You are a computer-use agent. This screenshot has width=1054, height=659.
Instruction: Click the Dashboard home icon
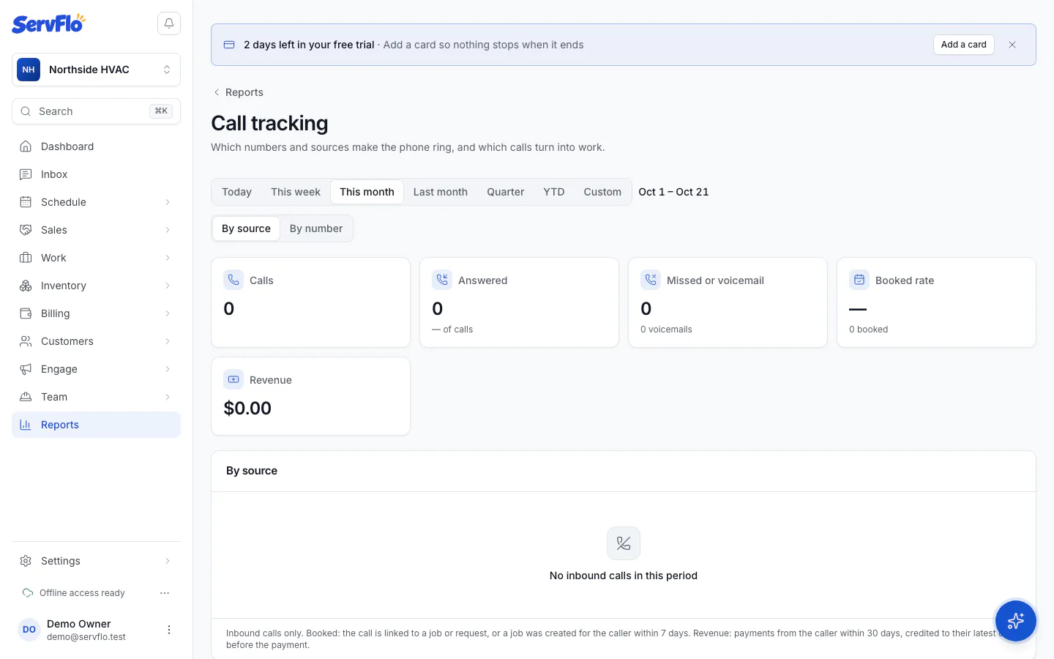(26, 146)
